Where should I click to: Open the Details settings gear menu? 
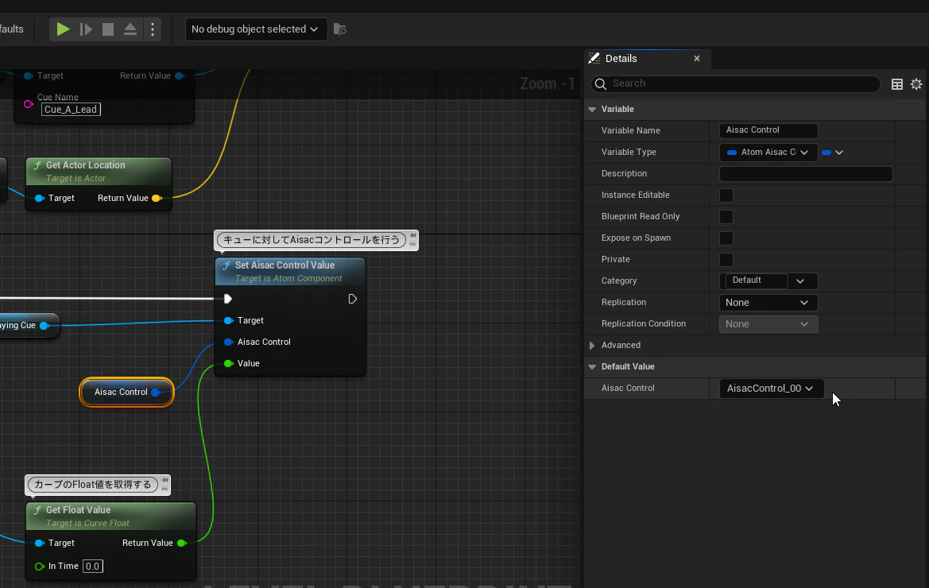pos(916,84)
